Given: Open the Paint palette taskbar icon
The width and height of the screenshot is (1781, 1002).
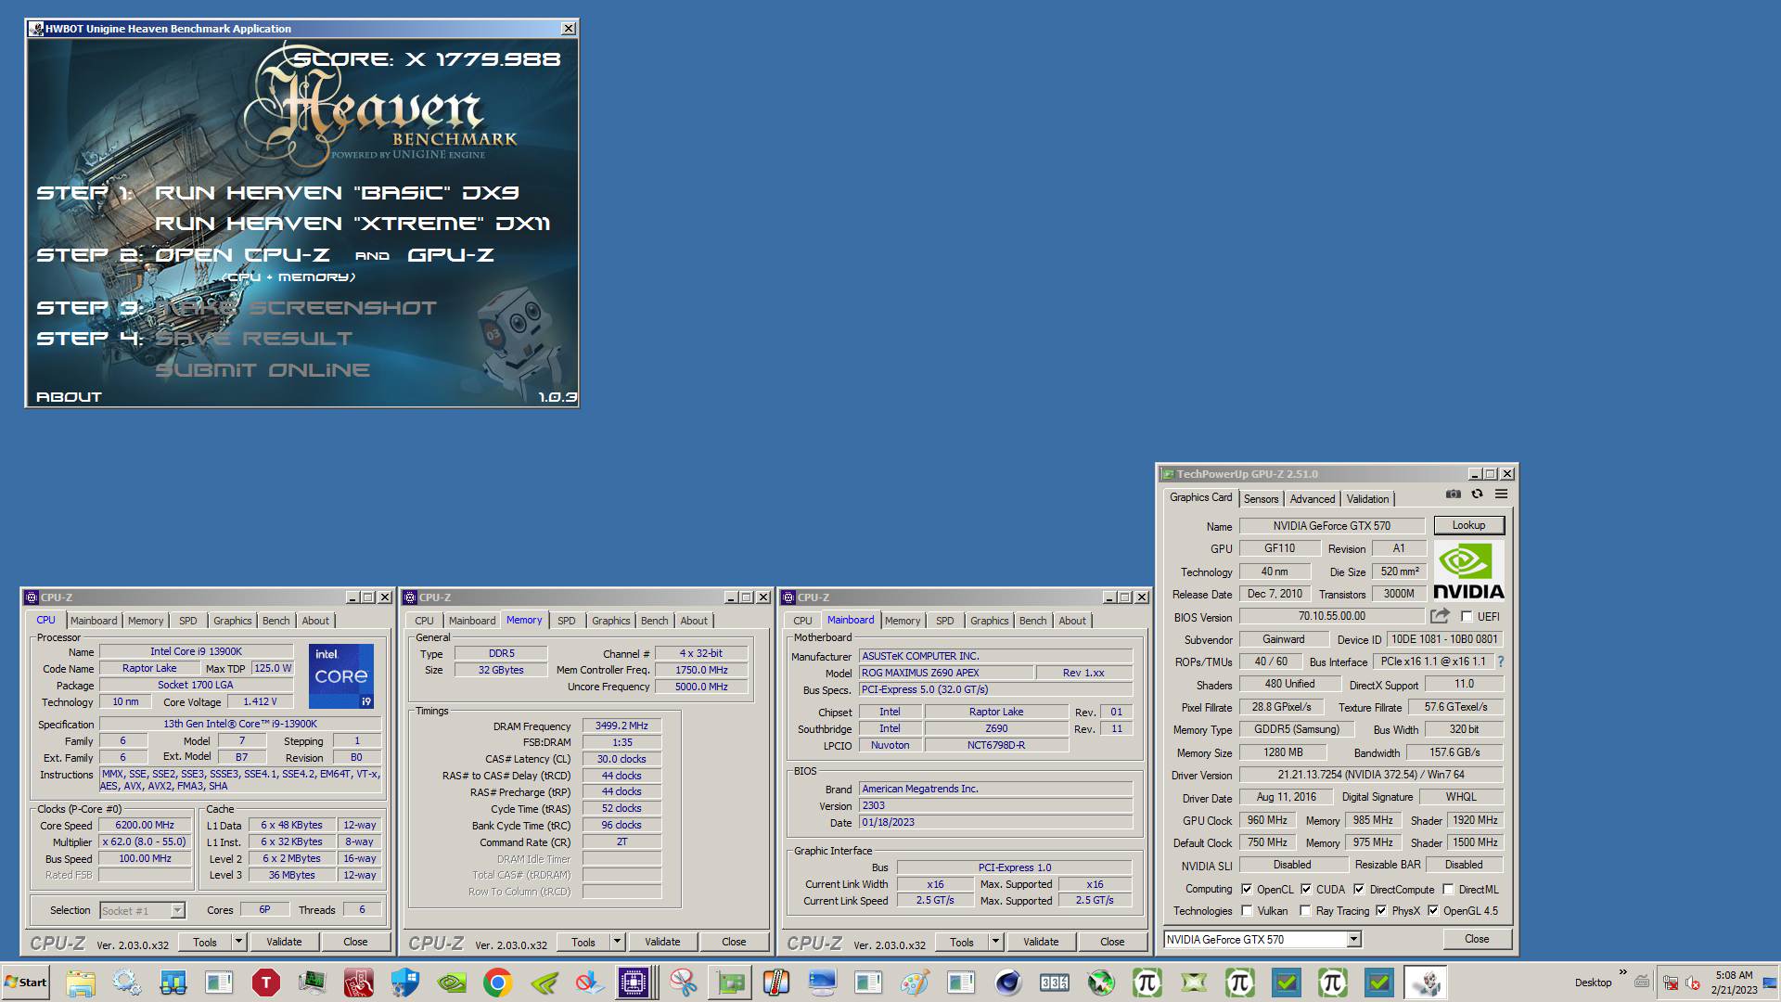Looking at the screenshot, I should [x=915, y=983].
